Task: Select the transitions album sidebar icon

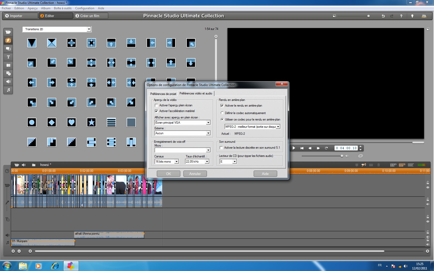Action: point(8,40)
